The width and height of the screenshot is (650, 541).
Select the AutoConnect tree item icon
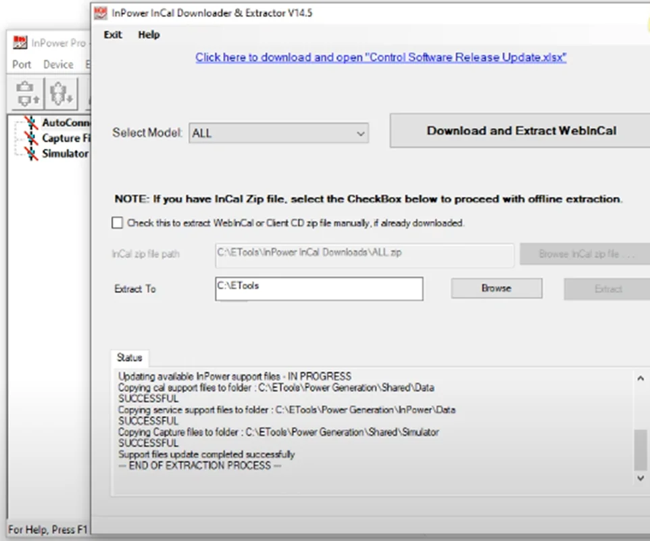tap(31, 123)
